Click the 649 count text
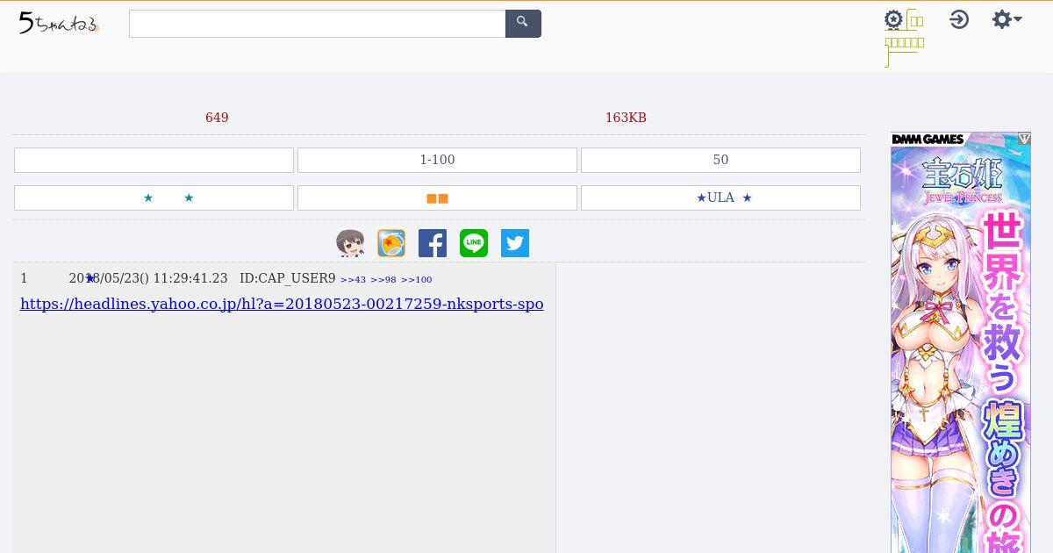Viewport: 1053px width, 553px height. pyautogui.click(x=217, y=118)
